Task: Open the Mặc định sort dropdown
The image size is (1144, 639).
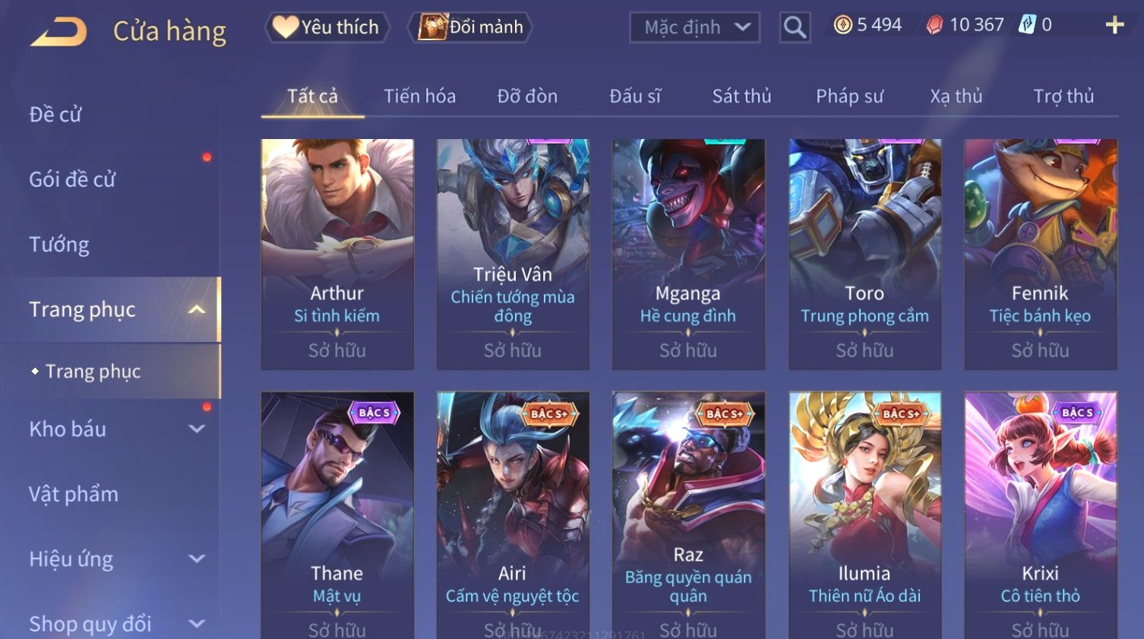Action: point(694,27)
